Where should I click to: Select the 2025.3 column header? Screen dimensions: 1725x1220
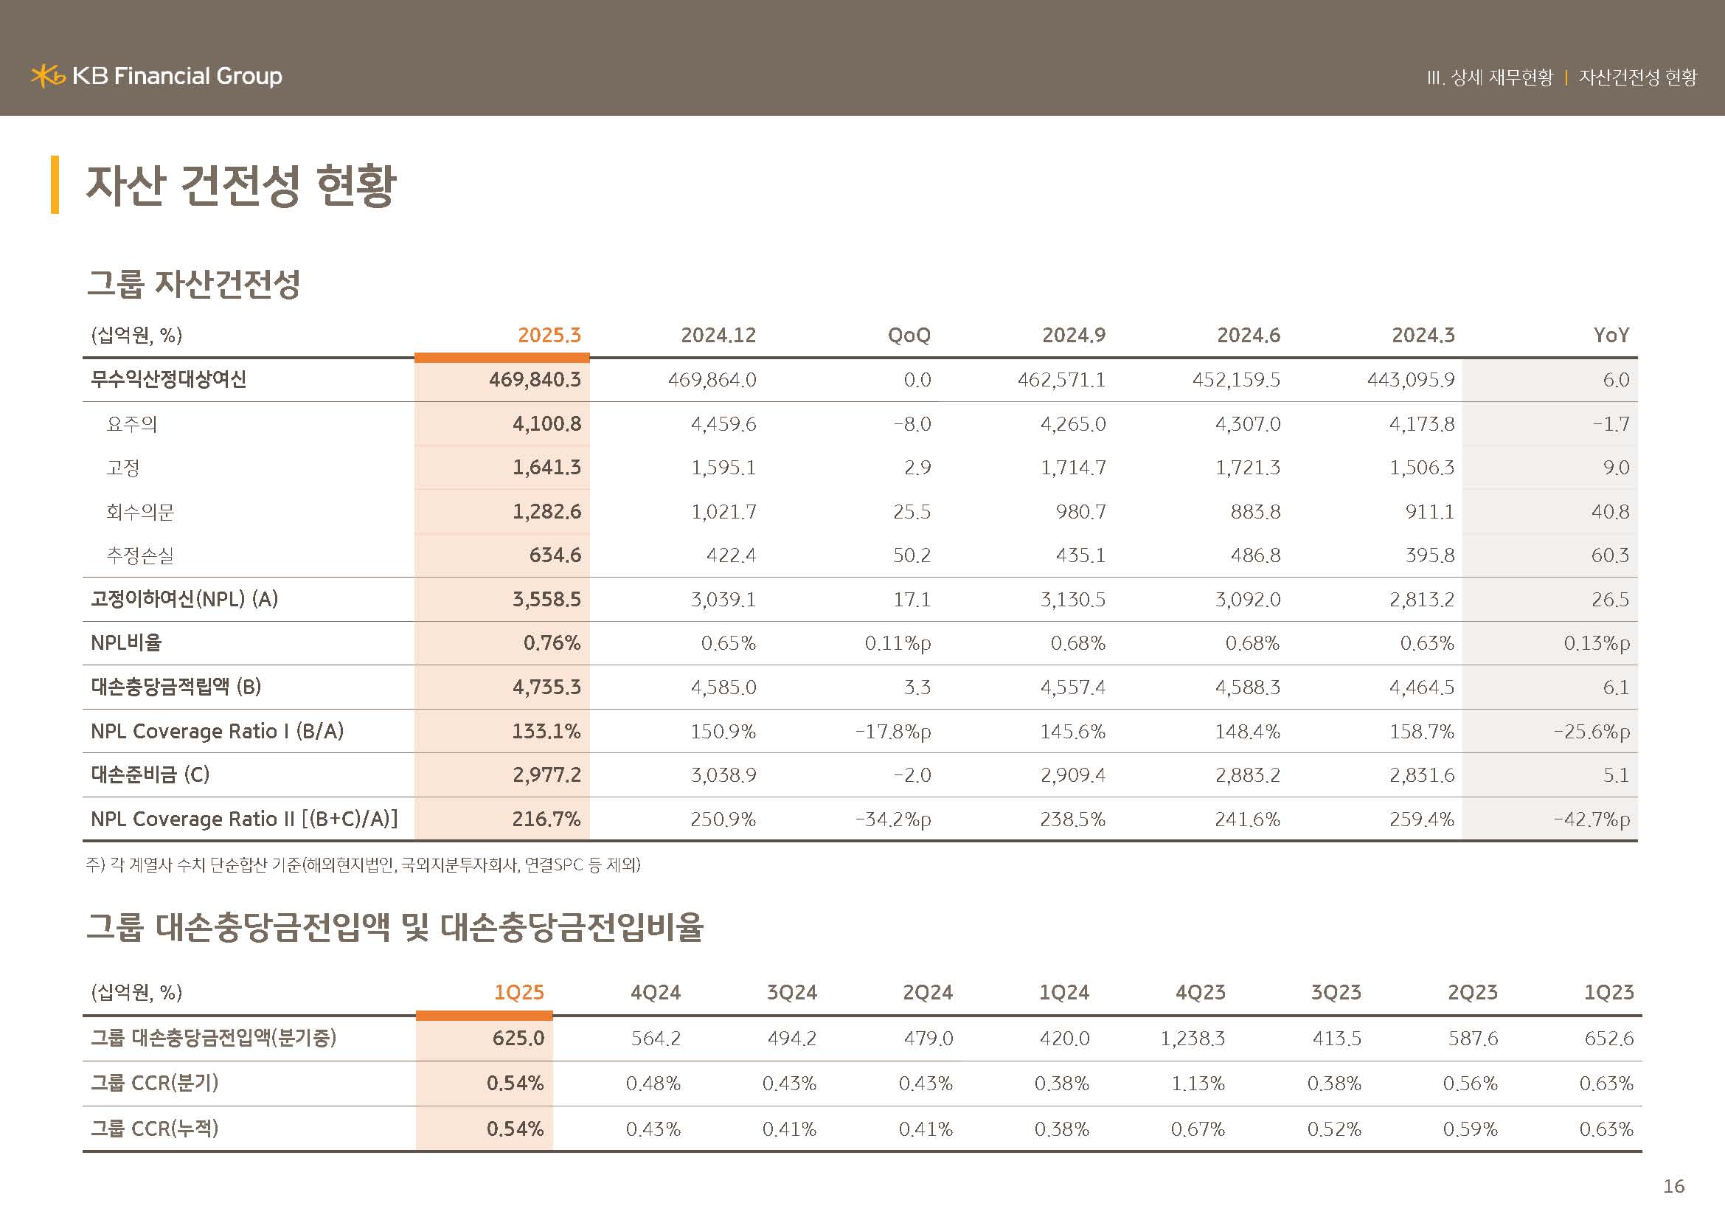tap(549, 335)
